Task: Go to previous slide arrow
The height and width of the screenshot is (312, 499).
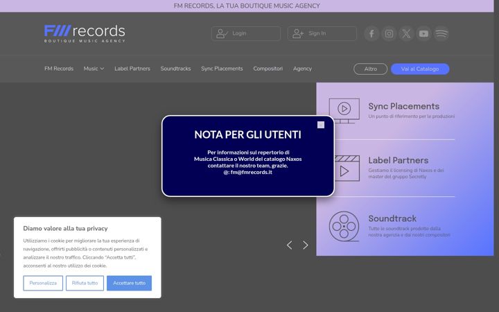Action: (x=289, y=245)
